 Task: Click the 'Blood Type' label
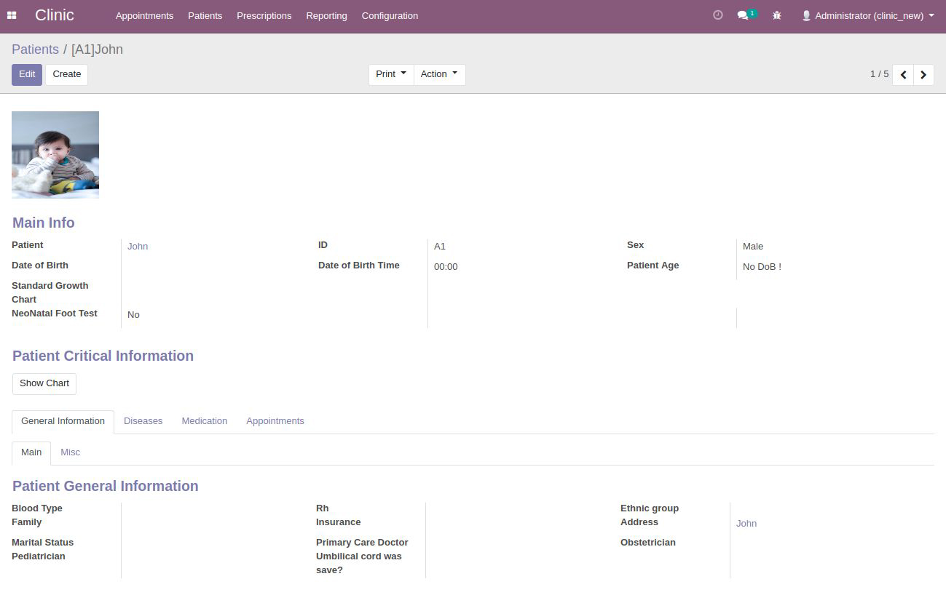point(37,508)
